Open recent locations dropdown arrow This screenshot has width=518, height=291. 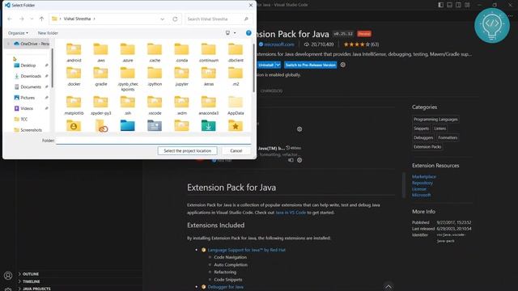point(32,19)
